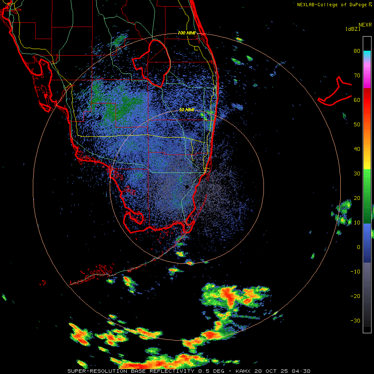
Task: Click the blue segment of the reflectivity color bar
Action: (x=367, y=243)
